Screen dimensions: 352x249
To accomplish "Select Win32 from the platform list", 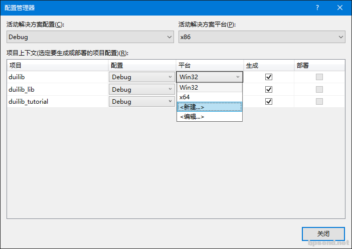I will click(x=209, y=88).
